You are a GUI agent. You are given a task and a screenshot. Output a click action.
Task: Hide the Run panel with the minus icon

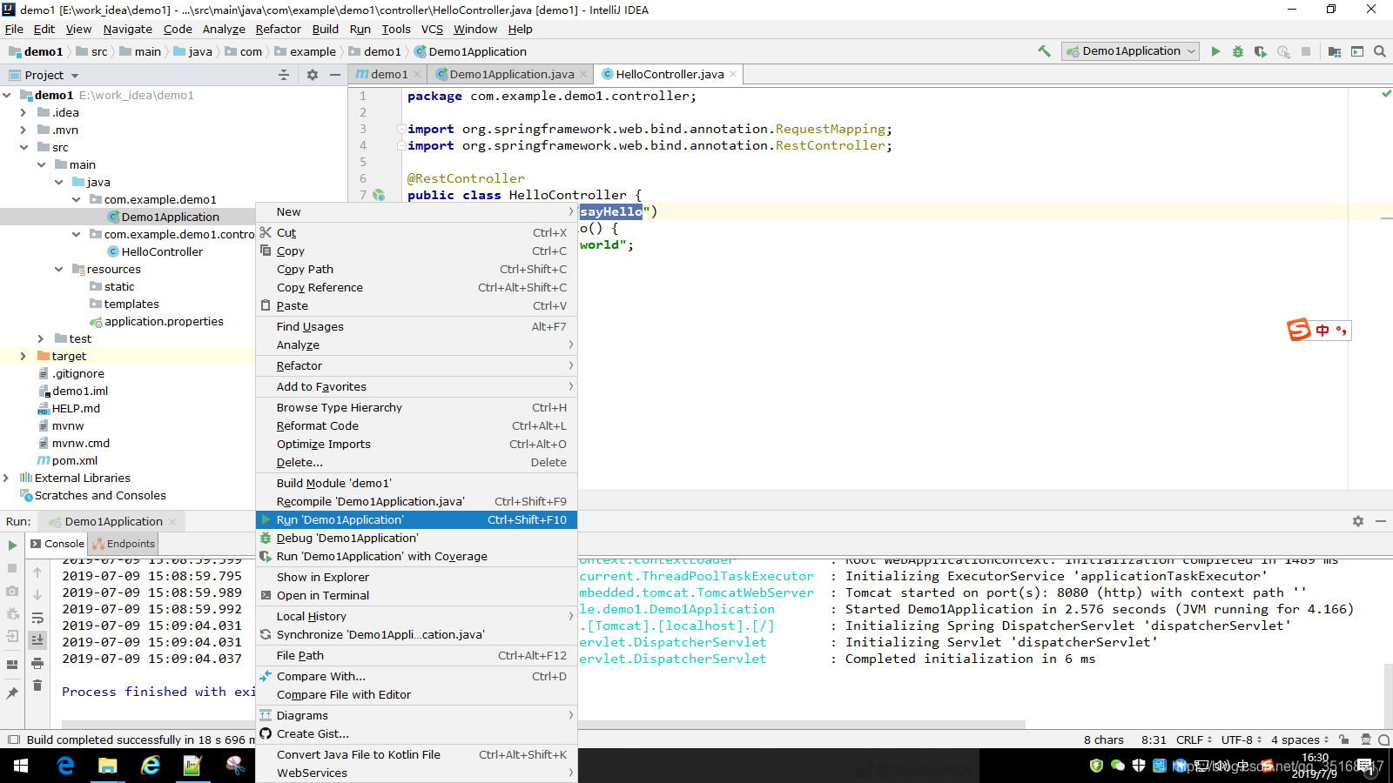coord(1381,521)
